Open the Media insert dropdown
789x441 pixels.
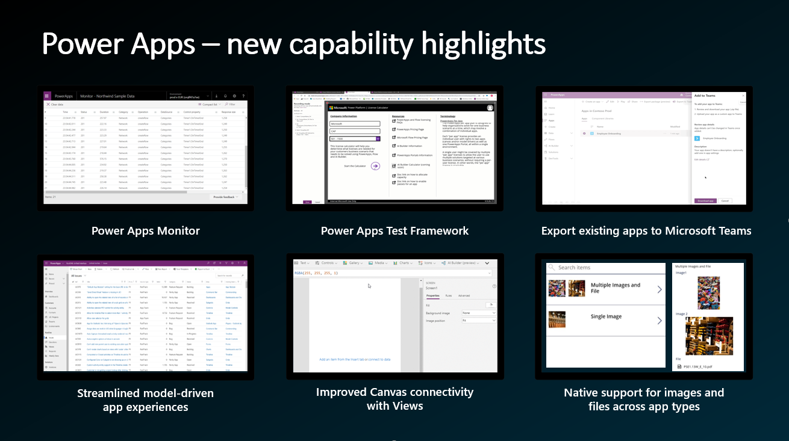(379, 263)
